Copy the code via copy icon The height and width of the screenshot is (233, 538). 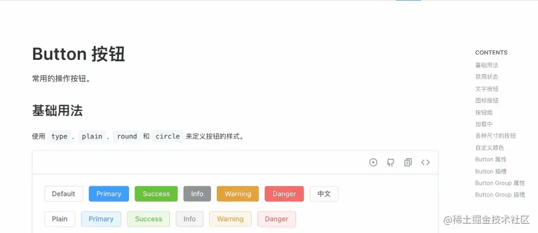click(x=408, y=163)
